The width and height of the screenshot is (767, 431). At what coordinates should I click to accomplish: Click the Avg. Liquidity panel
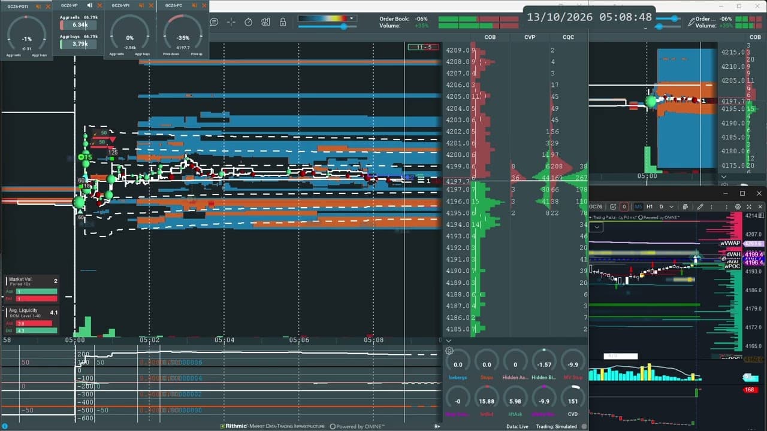coord(32,320)
